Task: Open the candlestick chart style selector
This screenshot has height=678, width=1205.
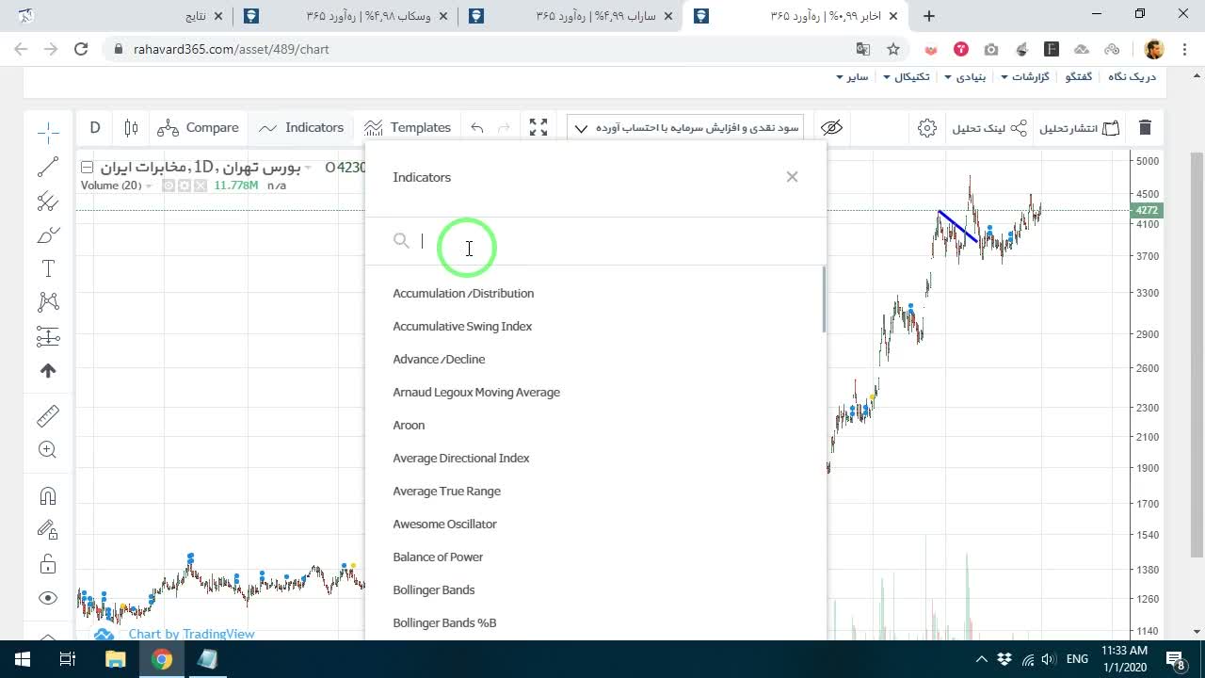Action: pos(131,127)
